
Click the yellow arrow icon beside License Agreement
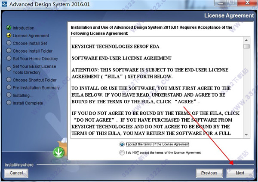(9, 35)
